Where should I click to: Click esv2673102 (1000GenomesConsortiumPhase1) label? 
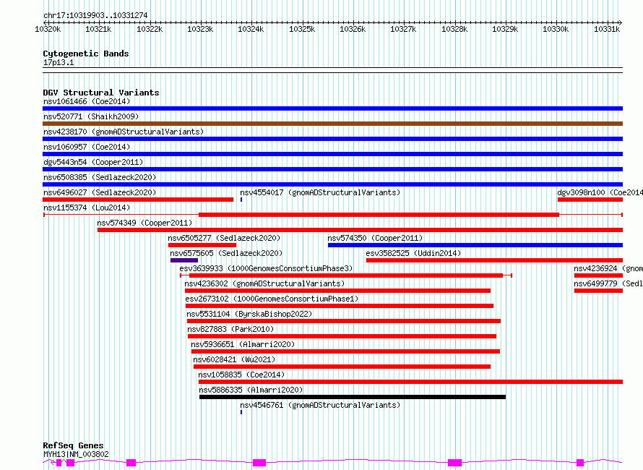(272, 299)
